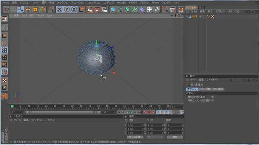Open the ファイル menu in material manager
Screen dimensions: 259x145
[x=17, y=120]
